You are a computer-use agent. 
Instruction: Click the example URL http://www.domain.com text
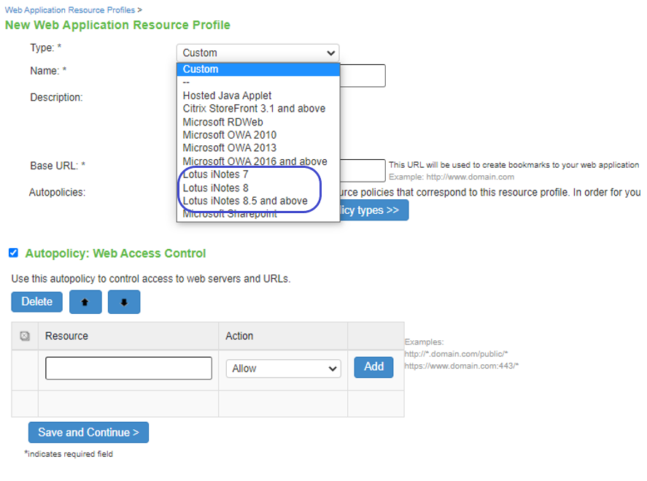[x=470, y=177]
